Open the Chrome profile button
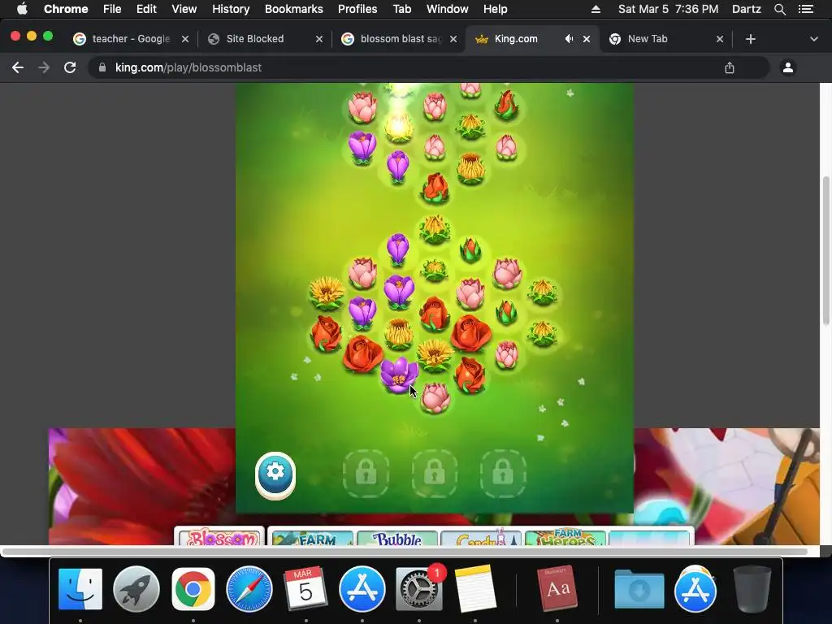This screenshot has width=832, height=624. point(788,67)
